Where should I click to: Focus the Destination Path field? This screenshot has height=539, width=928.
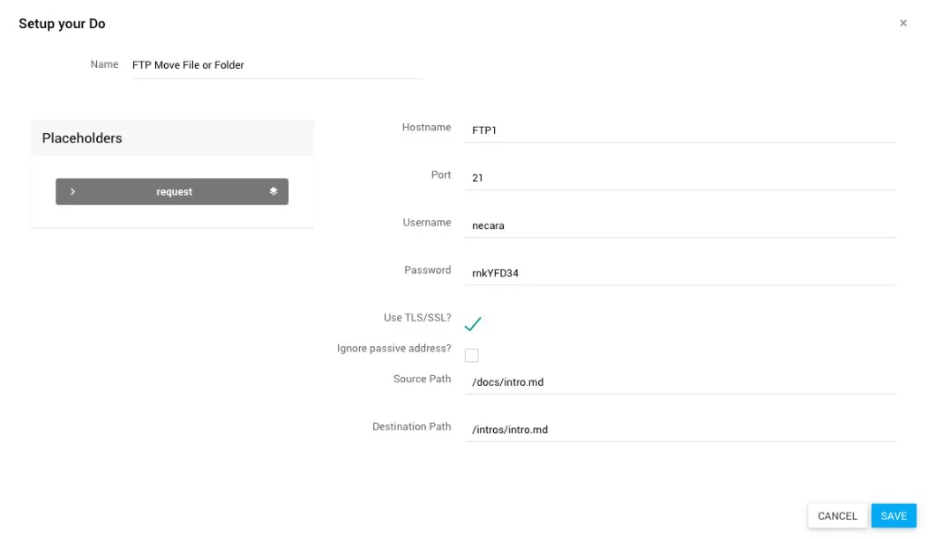click(x=682, y=429)
